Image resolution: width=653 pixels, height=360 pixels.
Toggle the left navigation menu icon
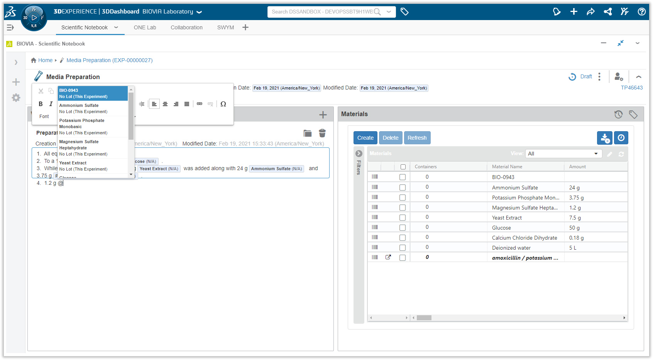click(x=10, y=27)
